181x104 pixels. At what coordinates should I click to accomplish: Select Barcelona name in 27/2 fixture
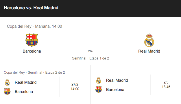coord(24,92)
